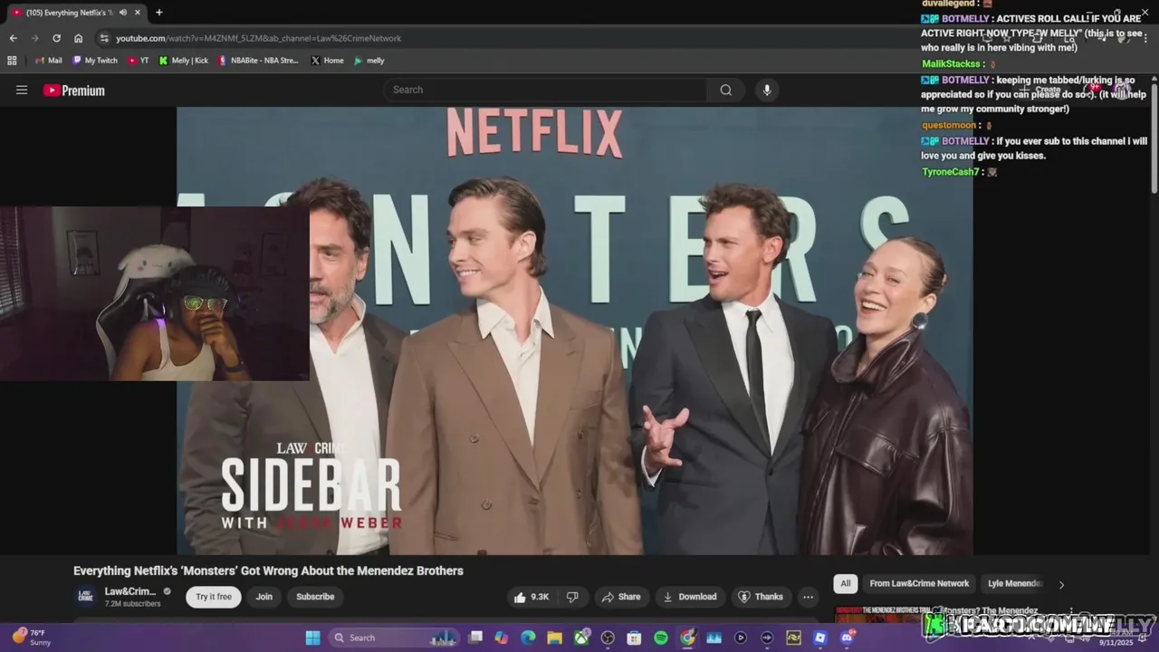Viewport: 1159px width, 652px height.
Task: Send Thanks to the creator
Action: [x=761, y=597]
